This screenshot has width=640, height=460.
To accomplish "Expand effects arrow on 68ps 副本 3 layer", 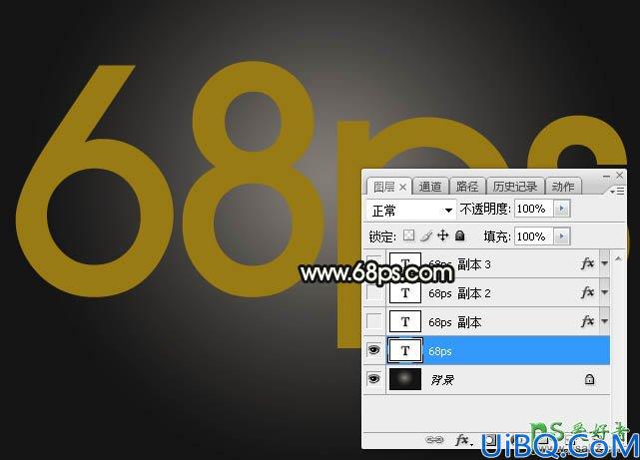I will point(604,263).
